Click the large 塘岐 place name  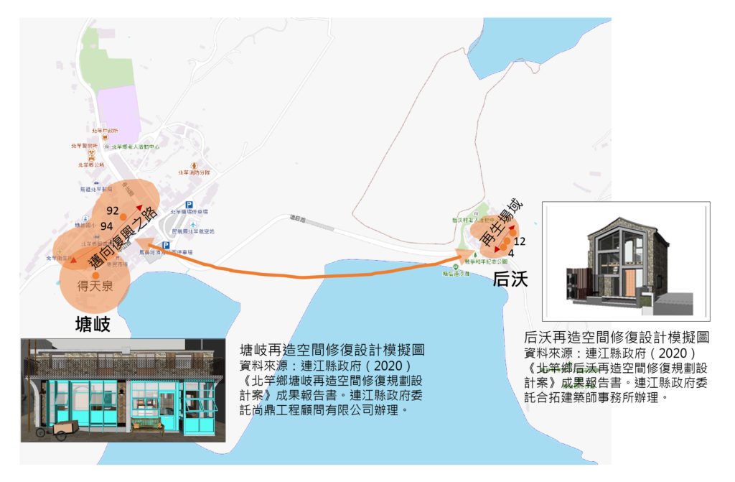coord(93,324)
